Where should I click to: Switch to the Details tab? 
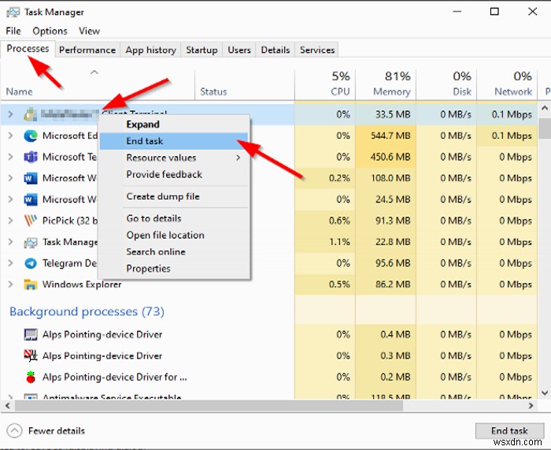tap(275, 50)
